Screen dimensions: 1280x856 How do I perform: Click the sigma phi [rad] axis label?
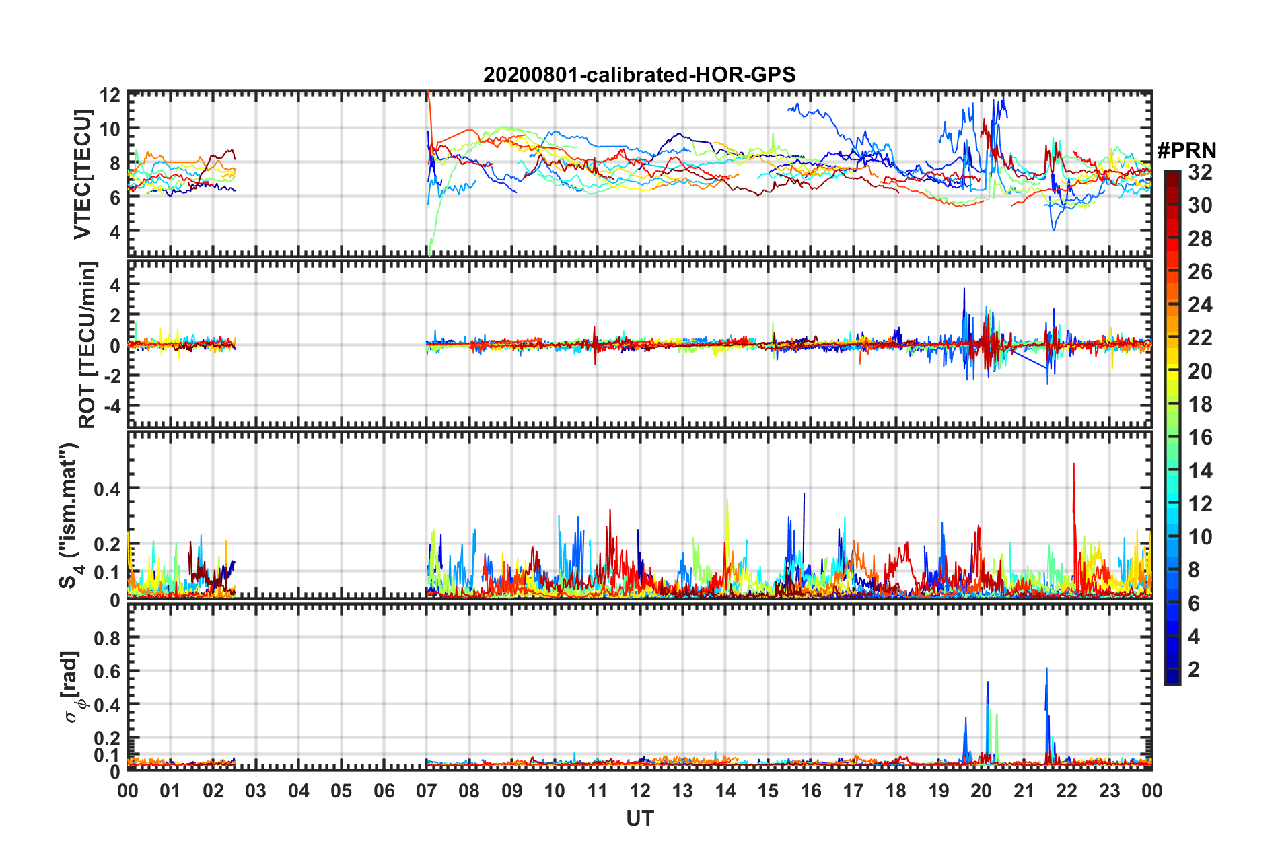[x=73, y=686]
